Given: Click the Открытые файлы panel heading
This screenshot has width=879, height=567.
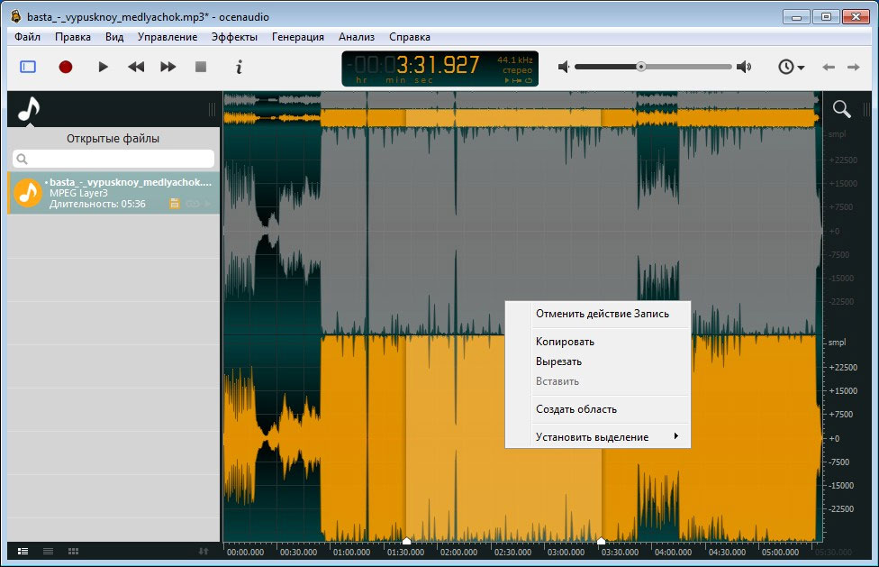Looking at the screenshot, I should click(113, 139).
